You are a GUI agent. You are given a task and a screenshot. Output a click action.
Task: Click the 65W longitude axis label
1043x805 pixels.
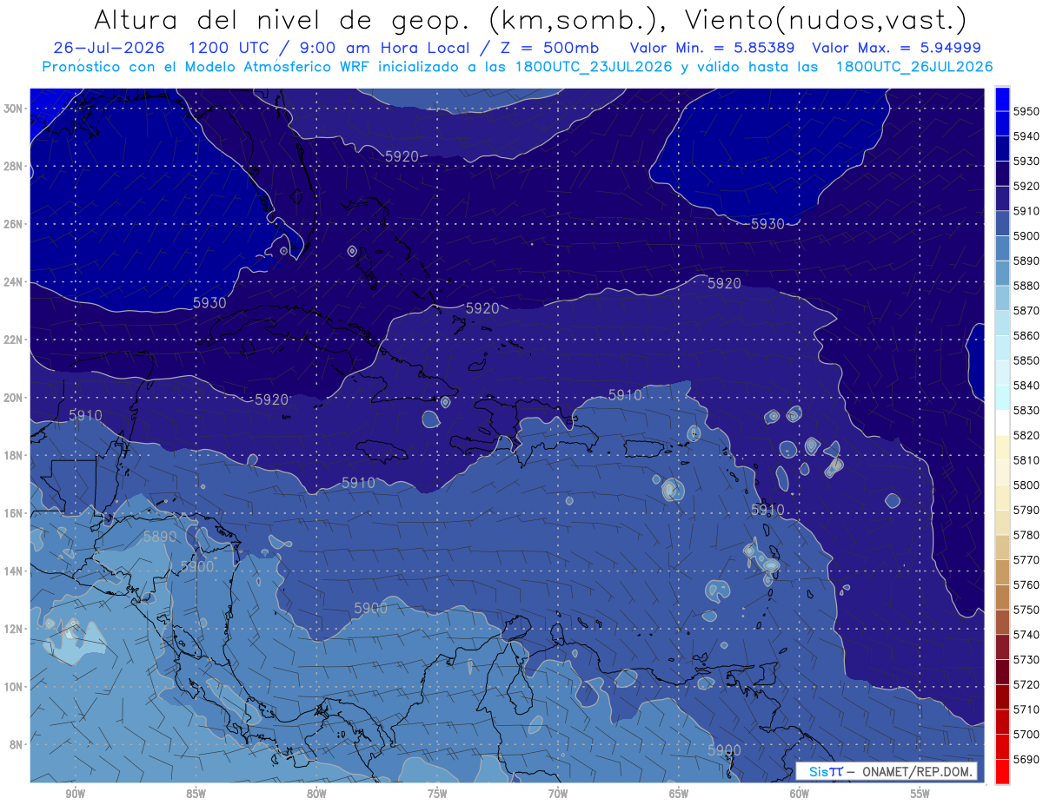(679, 794)
